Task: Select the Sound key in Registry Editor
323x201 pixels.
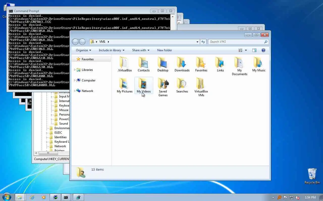Action: click(x=64, y=124)
